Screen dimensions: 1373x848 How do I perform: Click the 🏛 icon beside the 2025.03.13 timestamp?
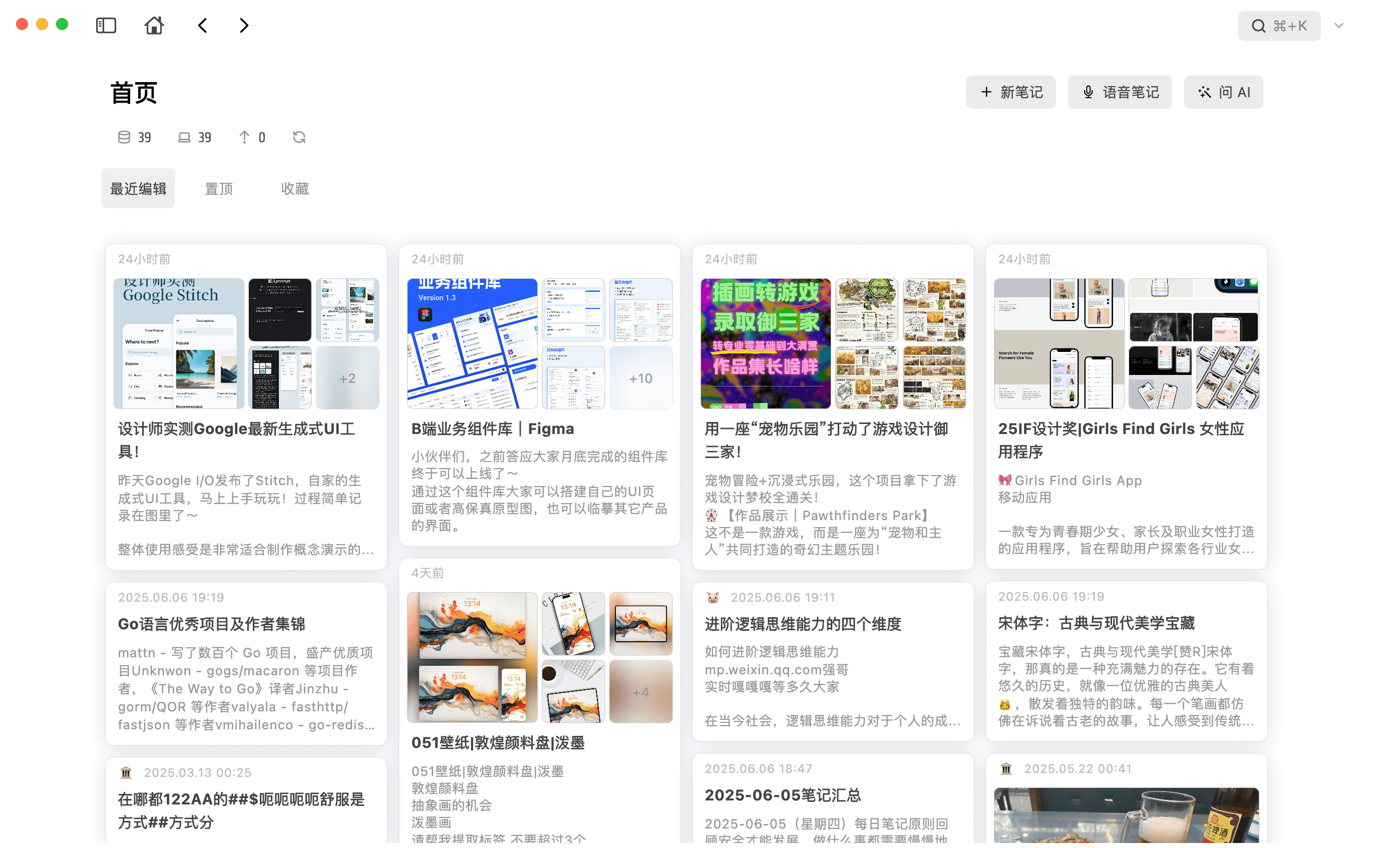coord(126,772)
